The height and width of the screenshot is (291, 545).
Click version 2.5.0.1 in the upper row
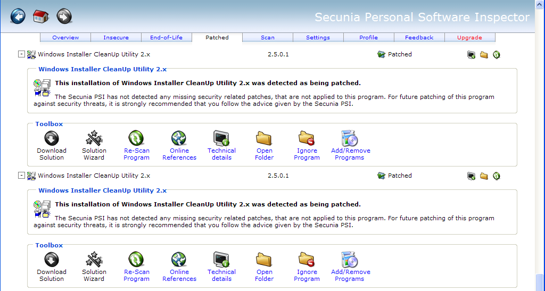click(x=278, y=54)
